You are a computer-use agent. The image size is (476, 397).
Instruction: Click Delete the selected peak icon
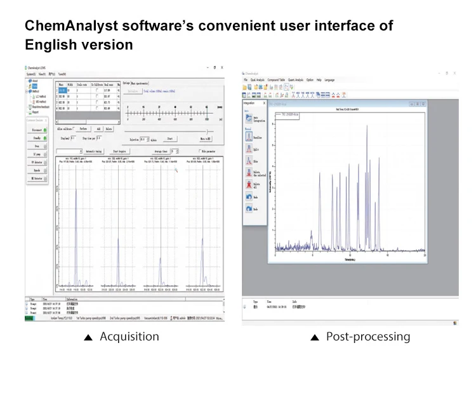pos(249,172)
